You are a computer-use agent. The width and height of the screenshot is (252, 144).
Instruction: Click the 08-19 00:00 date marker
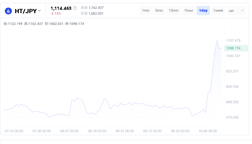click(97, 131)
